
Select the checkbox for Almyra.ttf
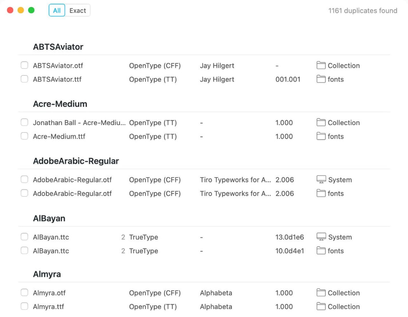(x=24, y=306)
